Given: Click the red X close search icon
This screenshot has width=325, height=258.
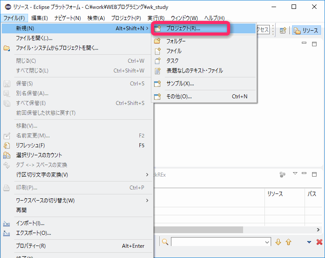Looking at the screenshot, I should [x=319, y=242].
